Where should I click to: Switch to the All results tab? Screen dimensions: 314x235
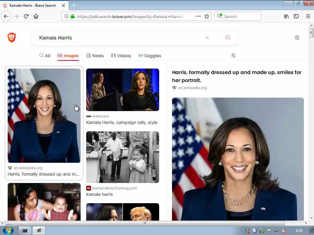(45, 56)
